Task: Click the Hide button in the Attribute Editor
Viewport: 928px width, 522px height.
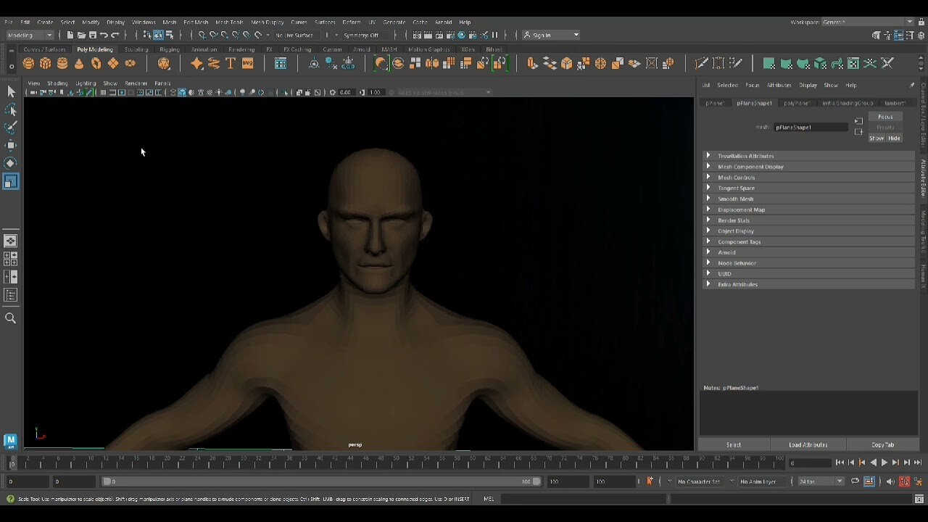Action: [x=892, y=138]
